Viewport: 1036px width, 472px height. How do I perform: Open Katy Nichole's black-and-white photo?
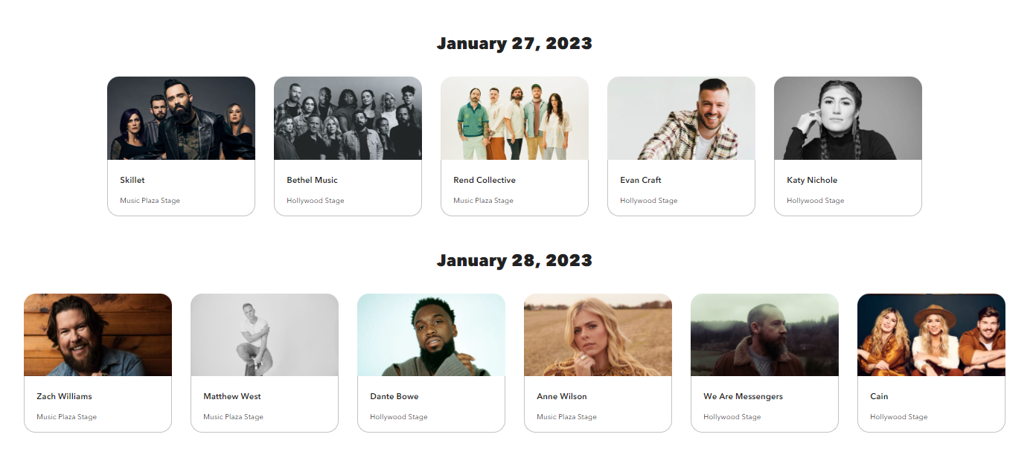tap(848, 118)
